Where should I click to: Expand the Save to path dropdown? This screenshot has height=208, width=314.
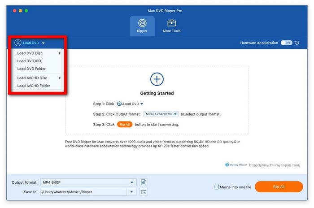(x=132, y=192)
